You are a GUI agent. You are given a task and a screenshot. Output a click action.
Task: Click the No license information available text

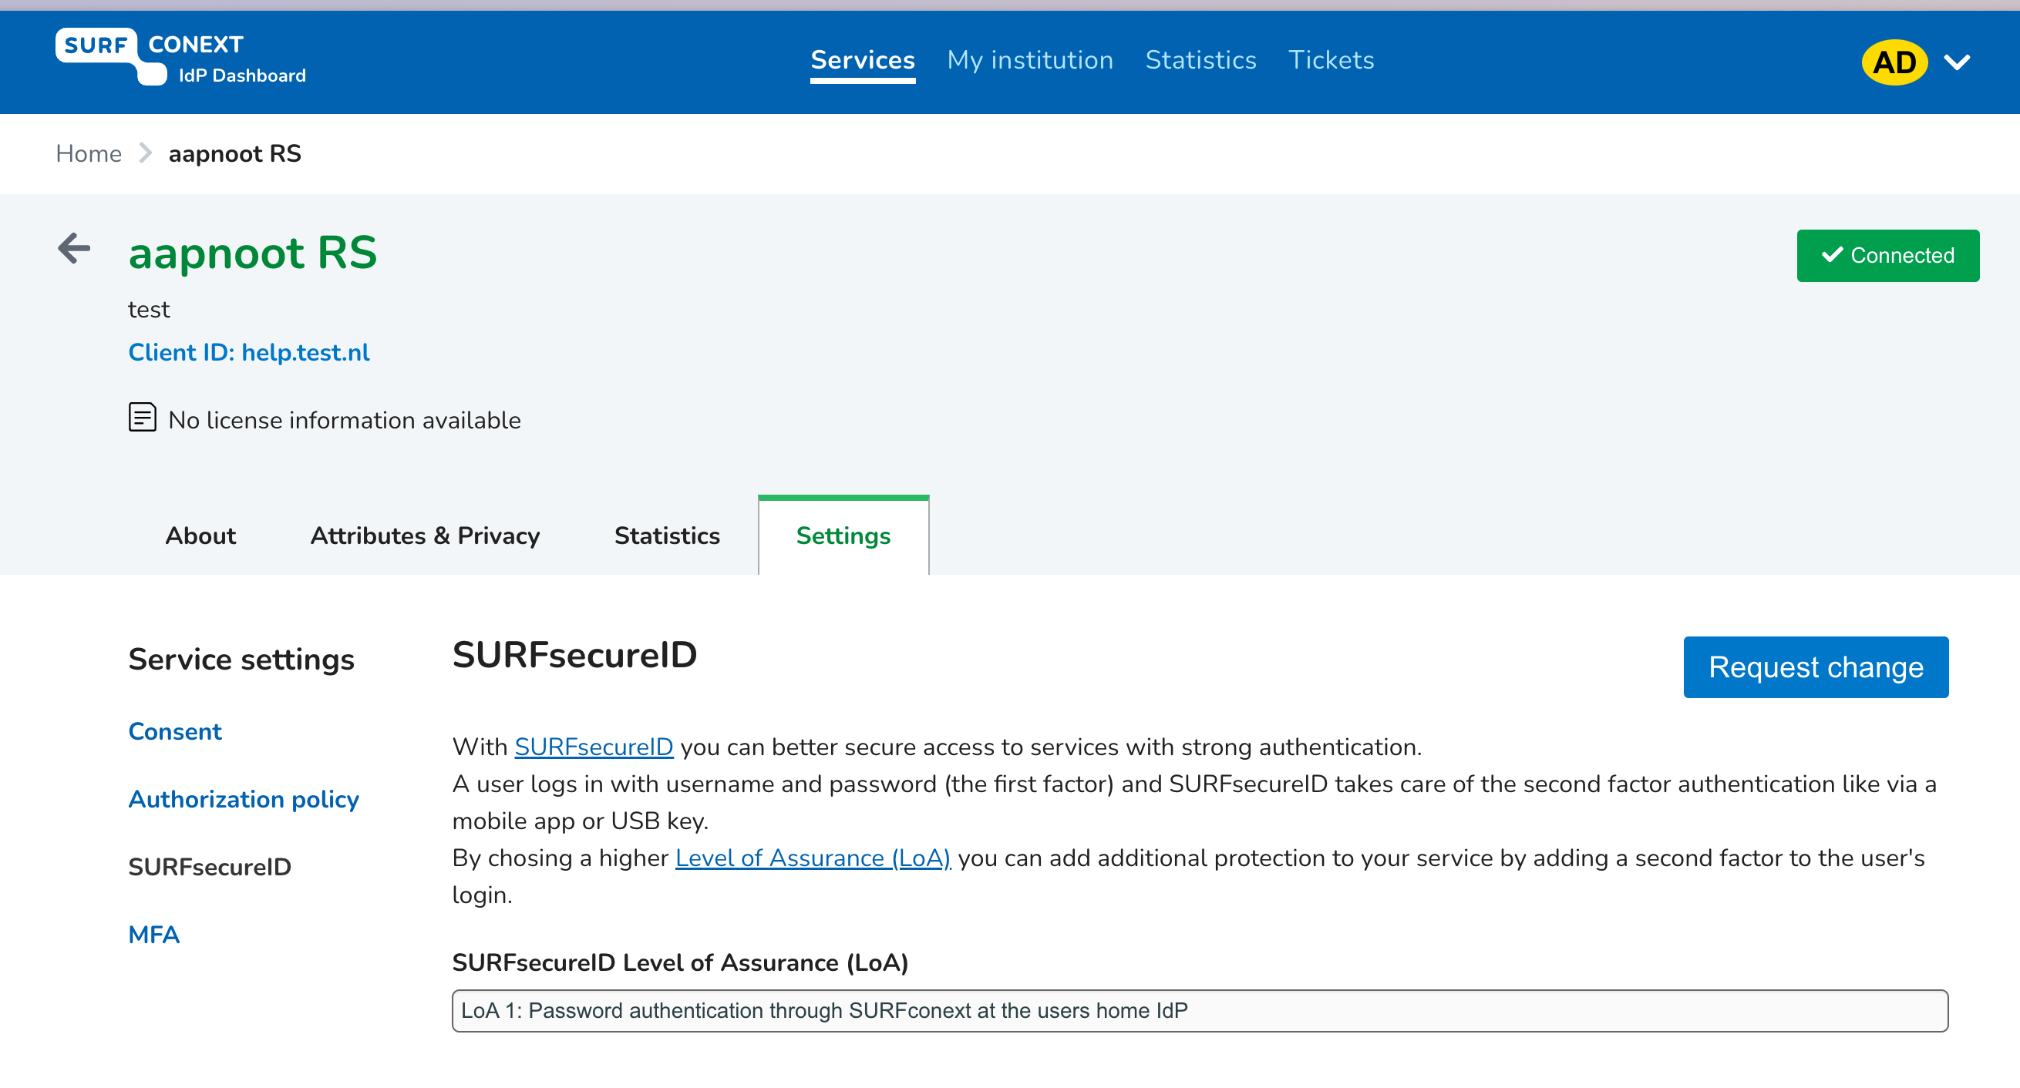coord(344,420)
